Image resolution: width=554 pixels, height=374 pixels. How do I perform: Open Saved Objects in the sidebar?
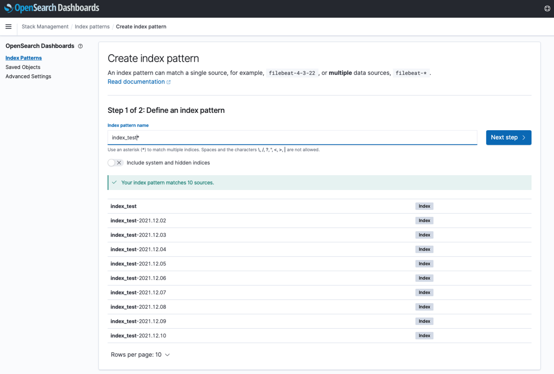click(x=23, y=67)
